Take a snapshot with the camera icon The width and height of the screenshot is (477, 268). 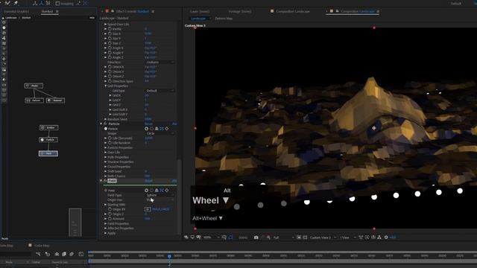click(x=256, y=237)
